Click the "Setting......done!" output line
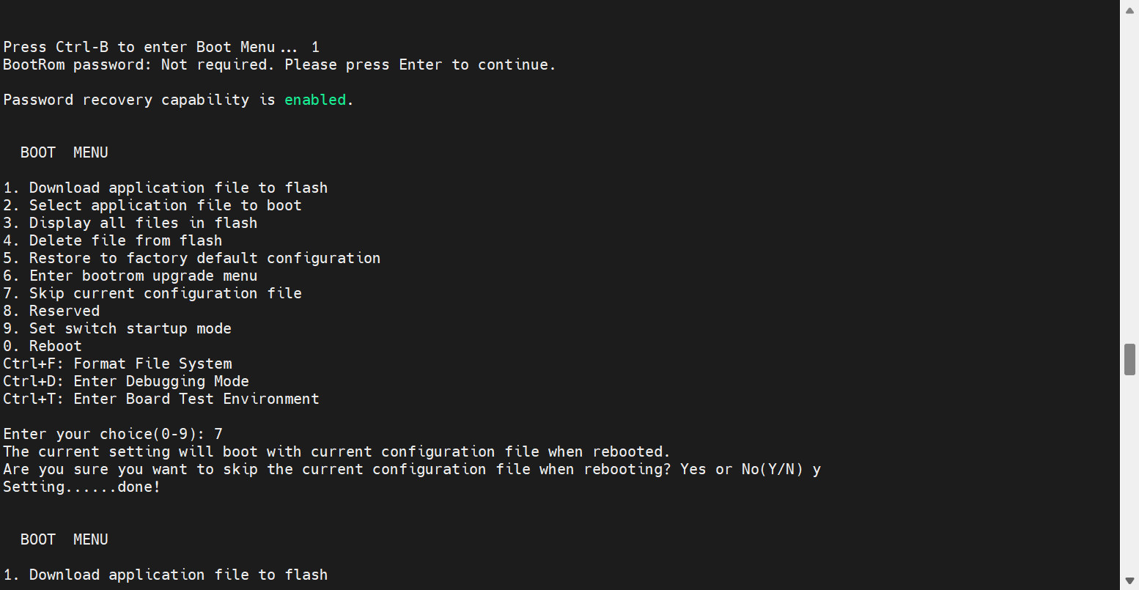Image resolution: width=1139 pixels, height=590 pixels. [82, 487]
